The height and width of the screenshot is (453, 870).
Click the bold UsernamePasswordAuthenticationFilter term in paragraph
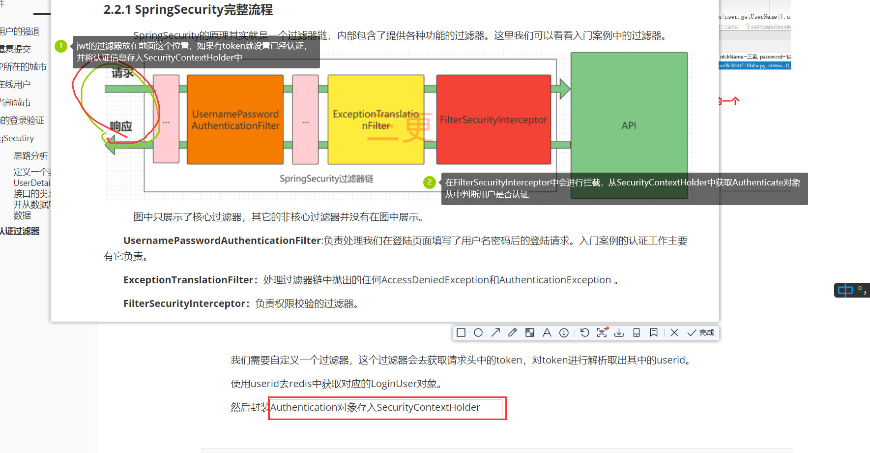pyautogui.click(x=222, y=241)
